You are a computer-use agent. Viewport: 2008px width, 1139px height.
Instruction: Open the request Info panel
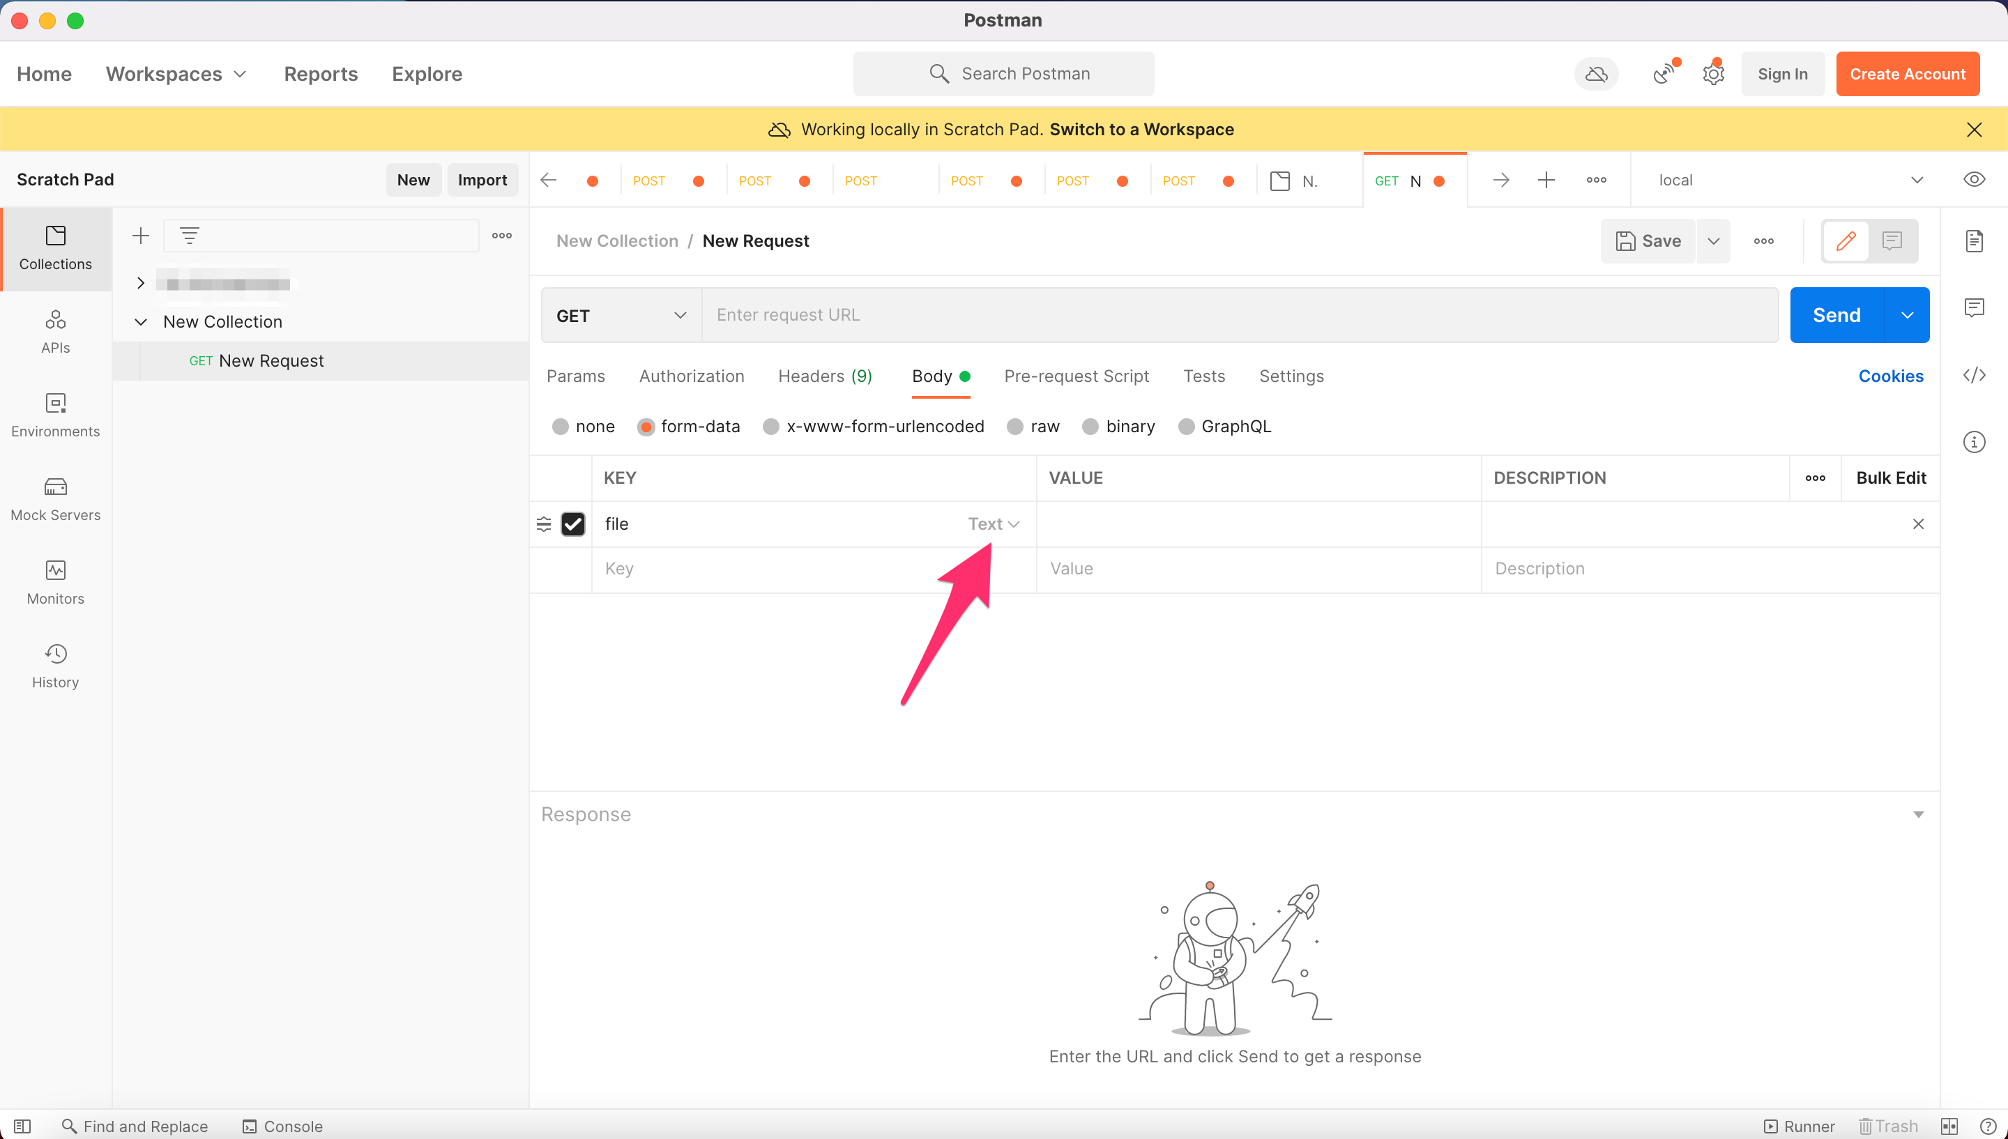point(1975,442)
